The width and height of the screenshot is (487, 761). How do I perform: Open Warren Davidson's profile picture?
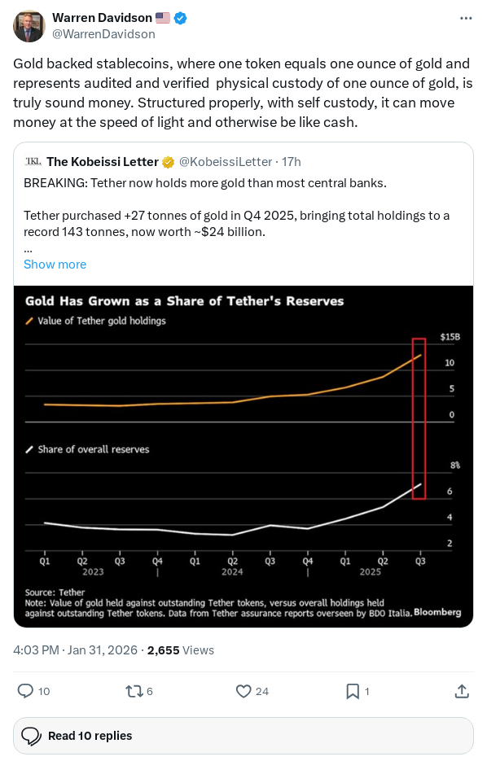tap(29, 25)
